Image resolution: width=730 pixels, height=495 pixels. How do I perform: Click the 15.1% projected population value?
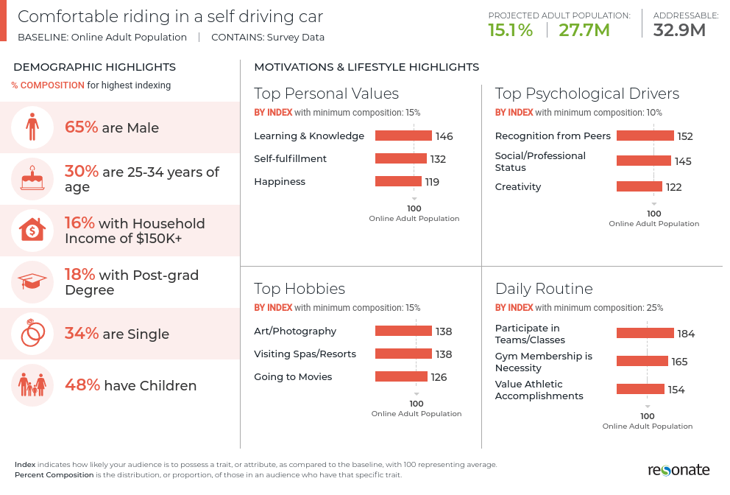click(x=510, y=30)
